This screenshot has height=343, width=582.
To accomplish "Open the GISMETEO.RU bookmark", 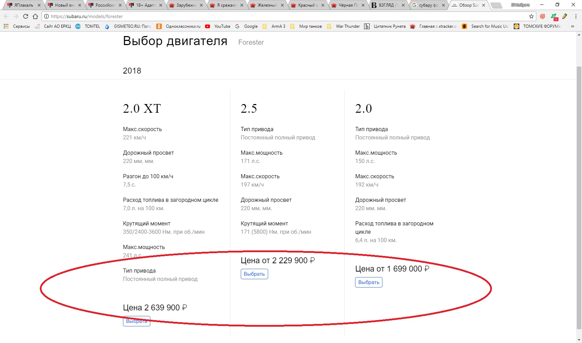I will click(128, 26).
